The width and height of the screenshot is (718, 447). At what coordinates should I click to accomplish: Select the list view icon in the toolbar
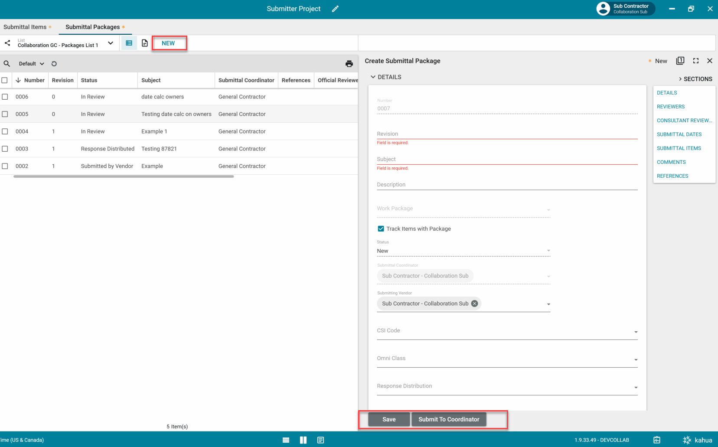coord(129,43)
